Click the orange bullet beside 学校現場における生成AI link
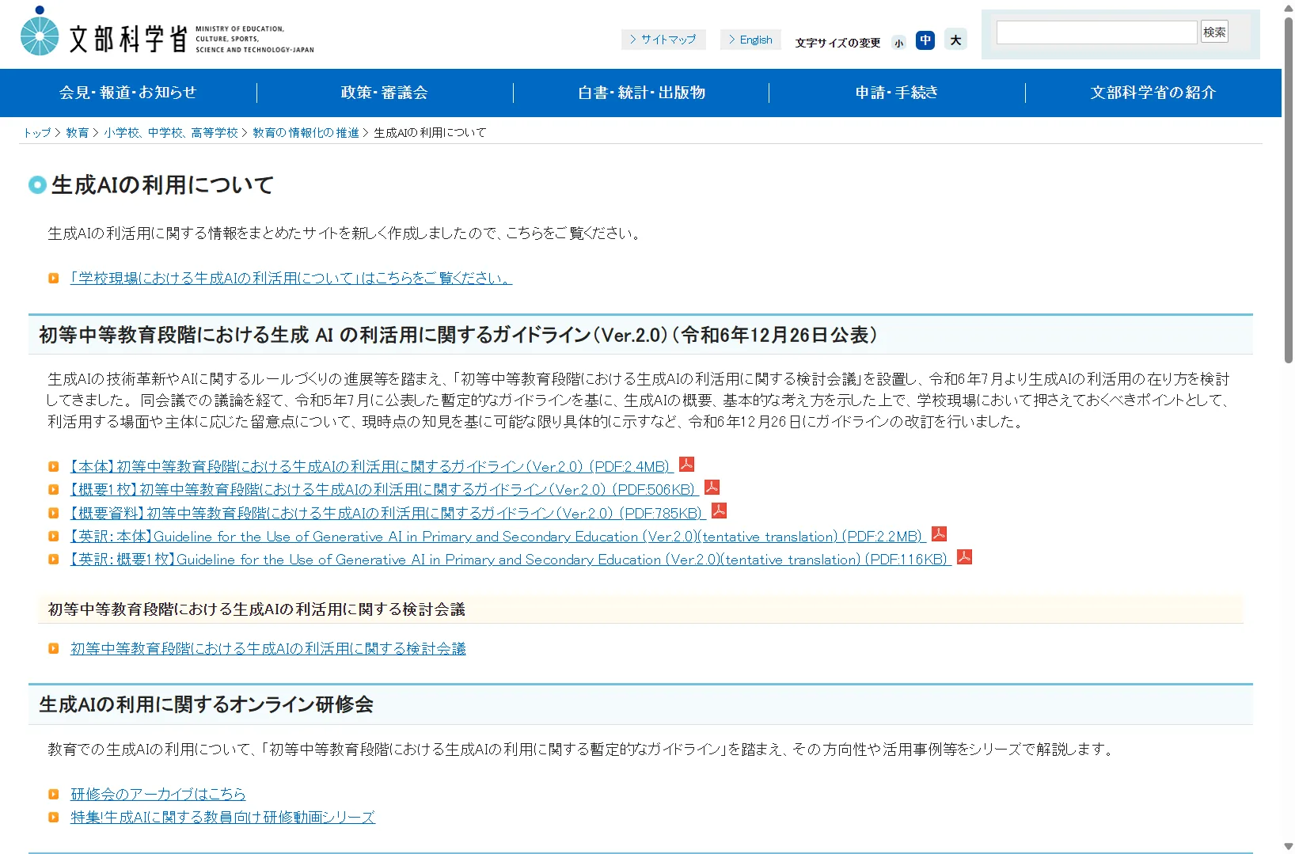 point(54,279)
